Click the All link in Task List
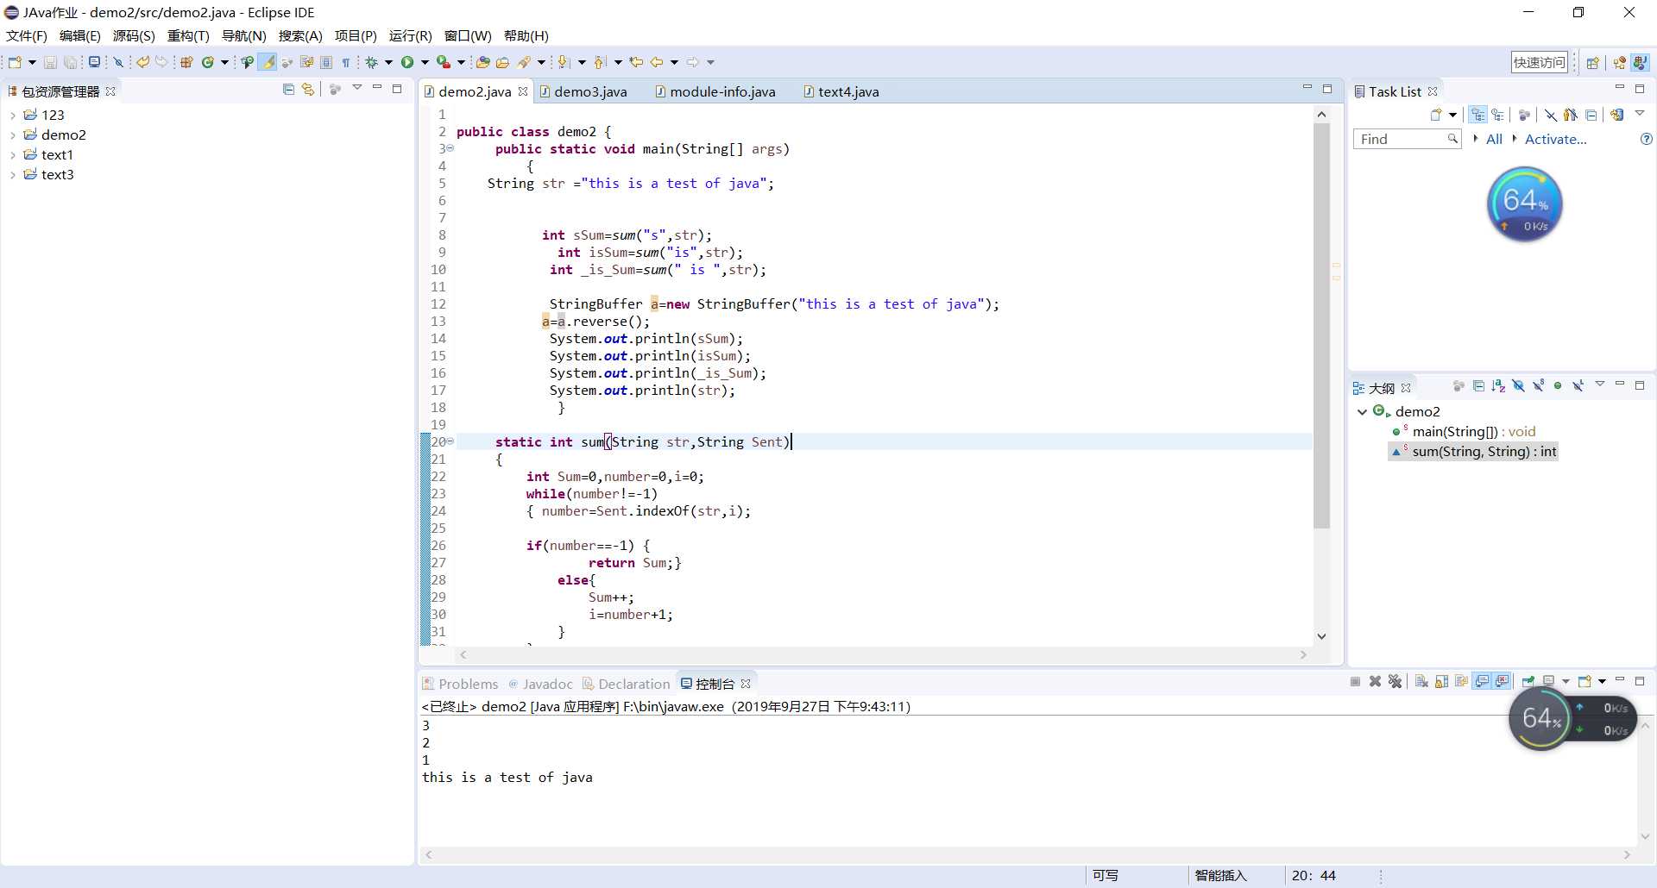 click(1494, 139)
